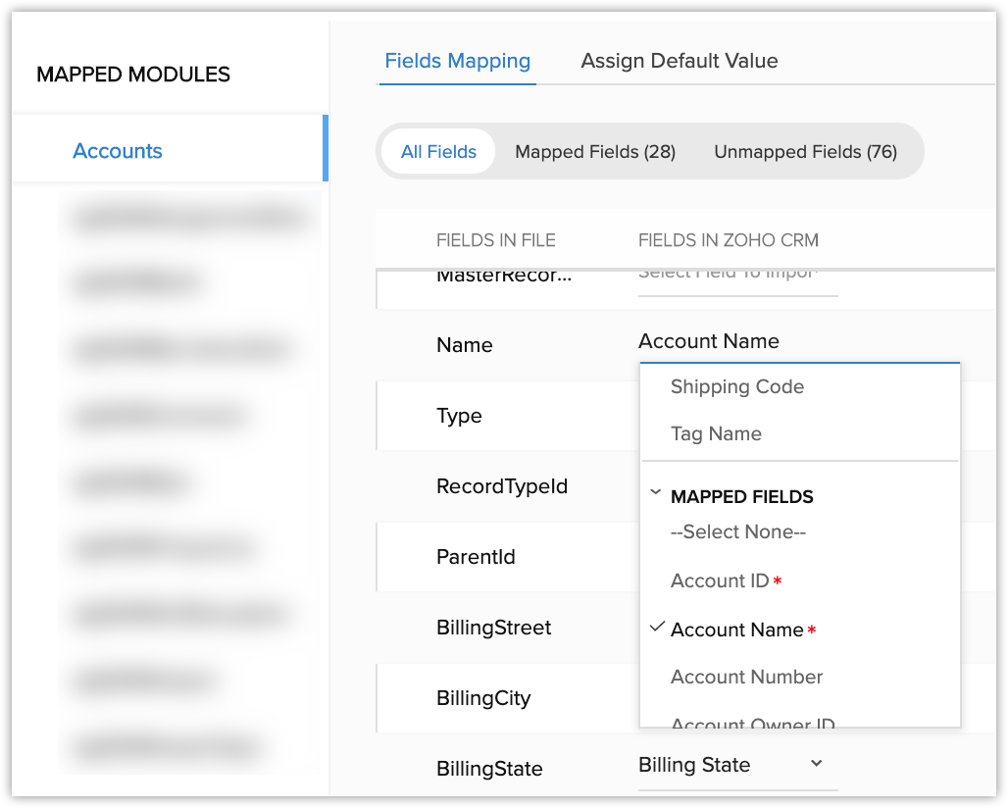Click the checkmark beside Account Name
This screenshot has width=1008, height=808.
[x=656, y=629]
